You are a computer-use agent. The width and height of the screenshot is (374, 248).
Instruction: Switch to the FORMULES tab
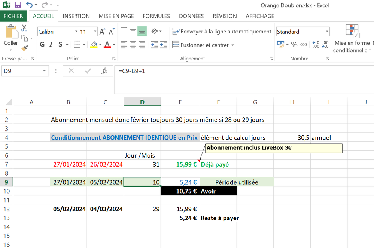click(156, 16)
